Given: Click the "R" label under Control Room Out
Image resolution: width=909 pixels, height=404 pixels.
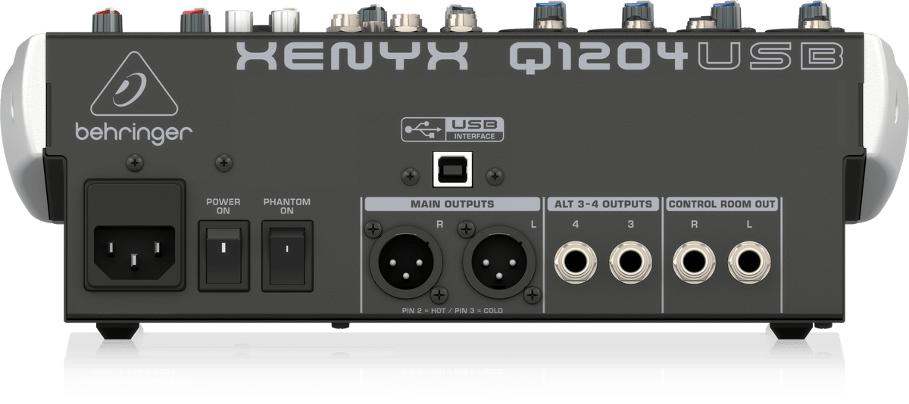Looking at the screenshot, I should (696, 224).
